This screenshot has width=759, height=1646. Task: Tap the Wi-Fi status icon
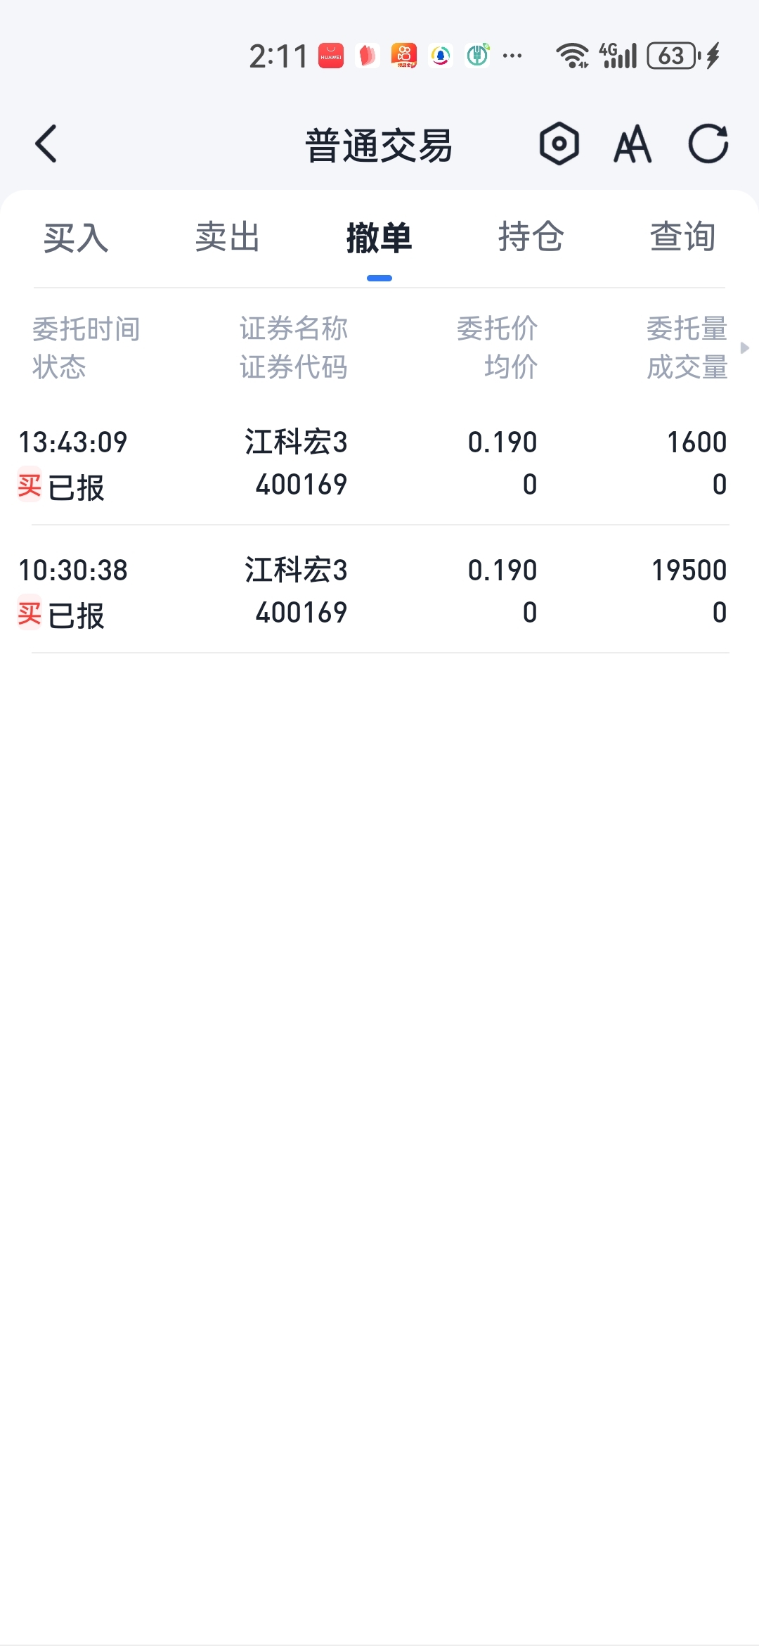click(x=572, y=56)
